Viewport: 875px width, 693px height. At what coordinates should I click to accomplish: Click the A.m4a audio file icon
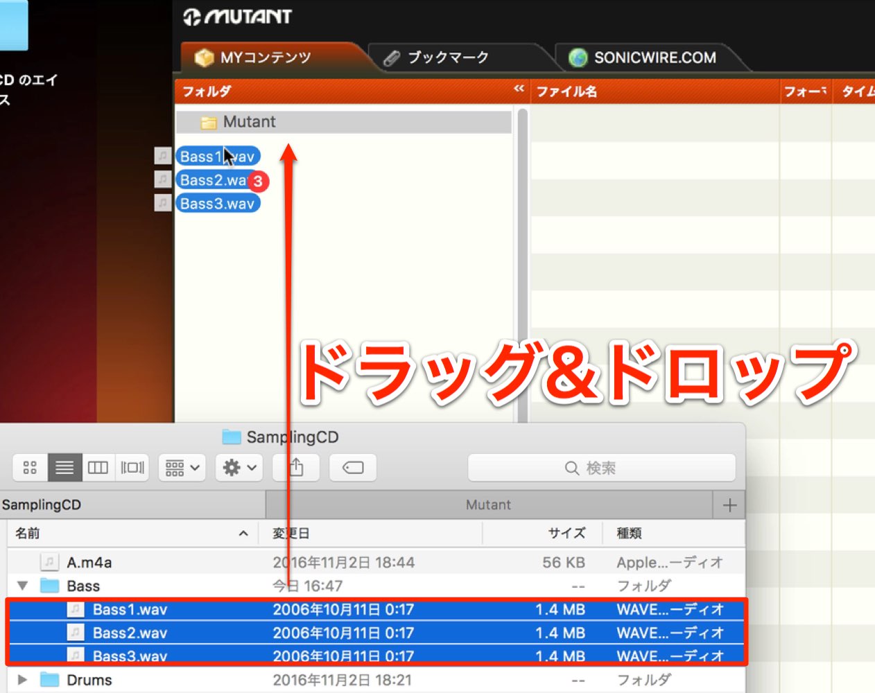point(49,562)
